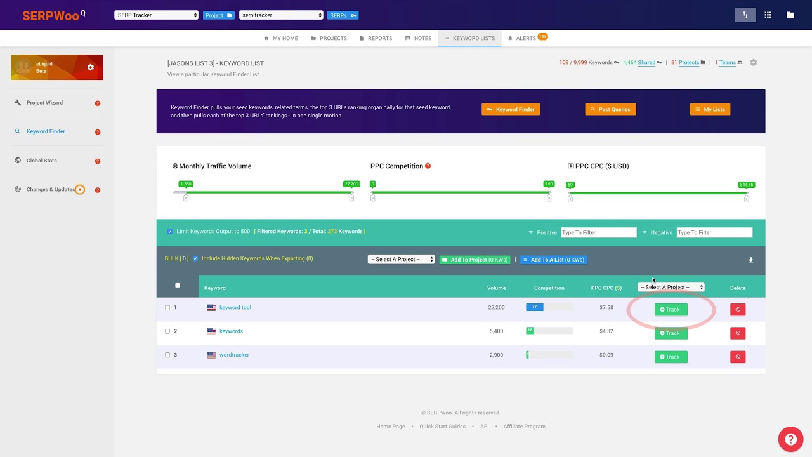Click the Past Queries button
Screen dimensions: 812x457
pos(610,109)
